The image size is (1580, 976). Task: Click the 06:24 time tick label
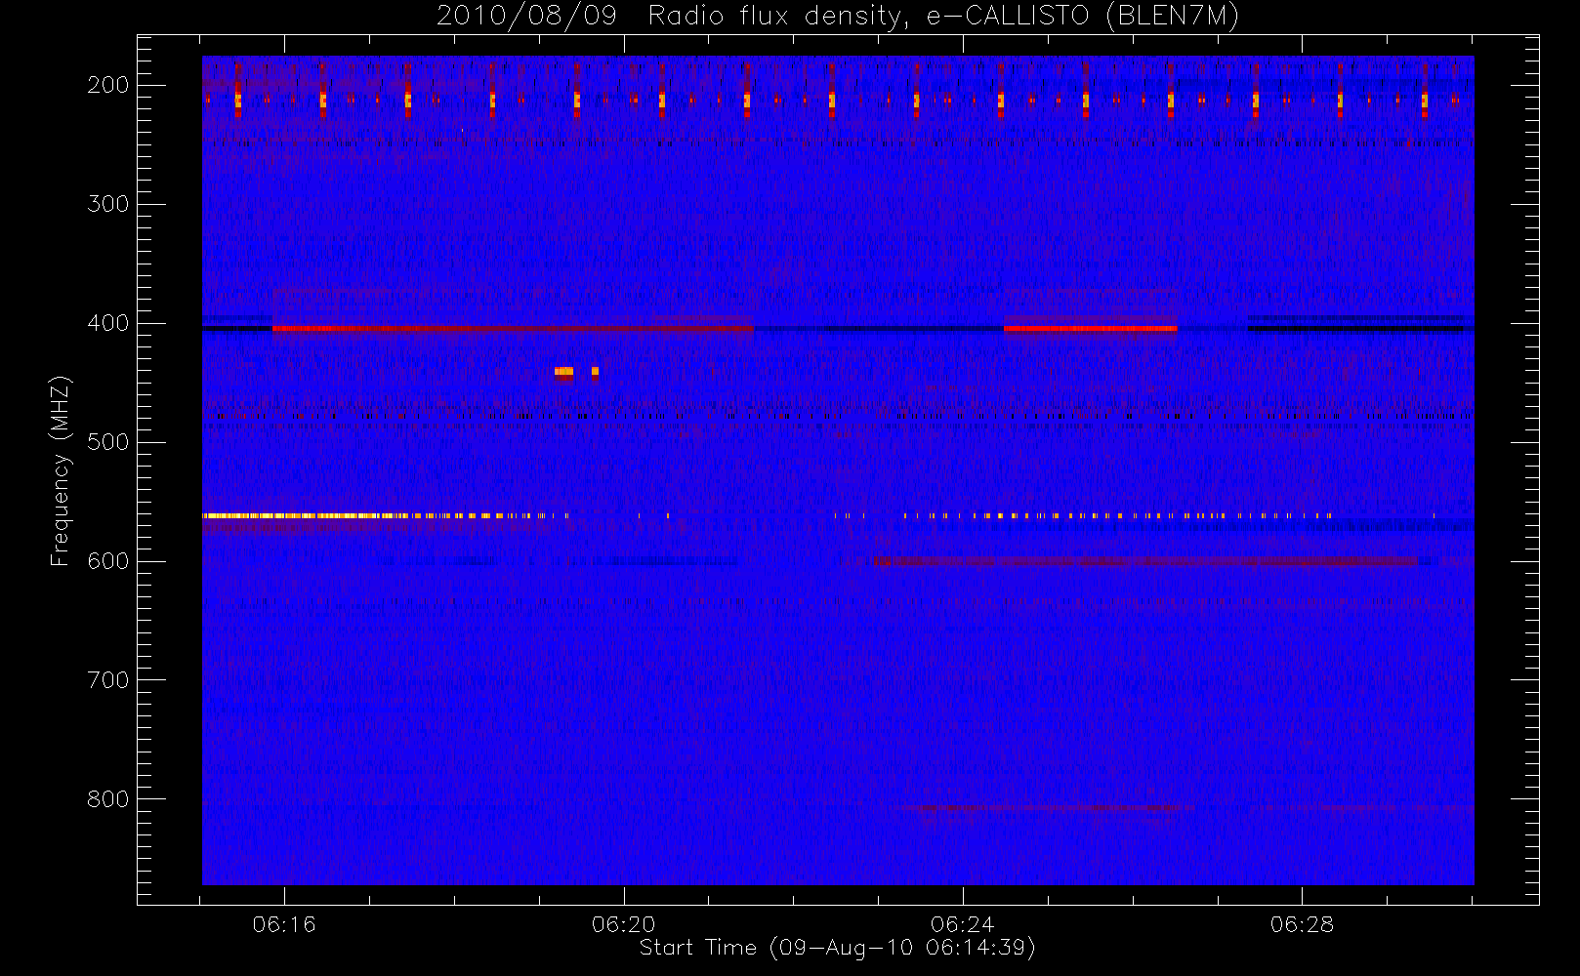[963, 924]
